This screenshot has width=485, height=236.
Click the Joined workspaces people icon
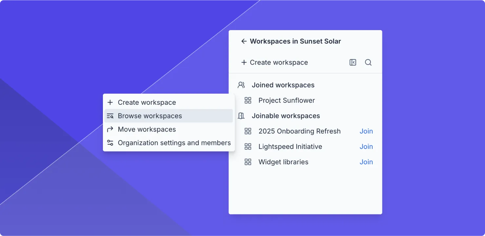[241, 85]
